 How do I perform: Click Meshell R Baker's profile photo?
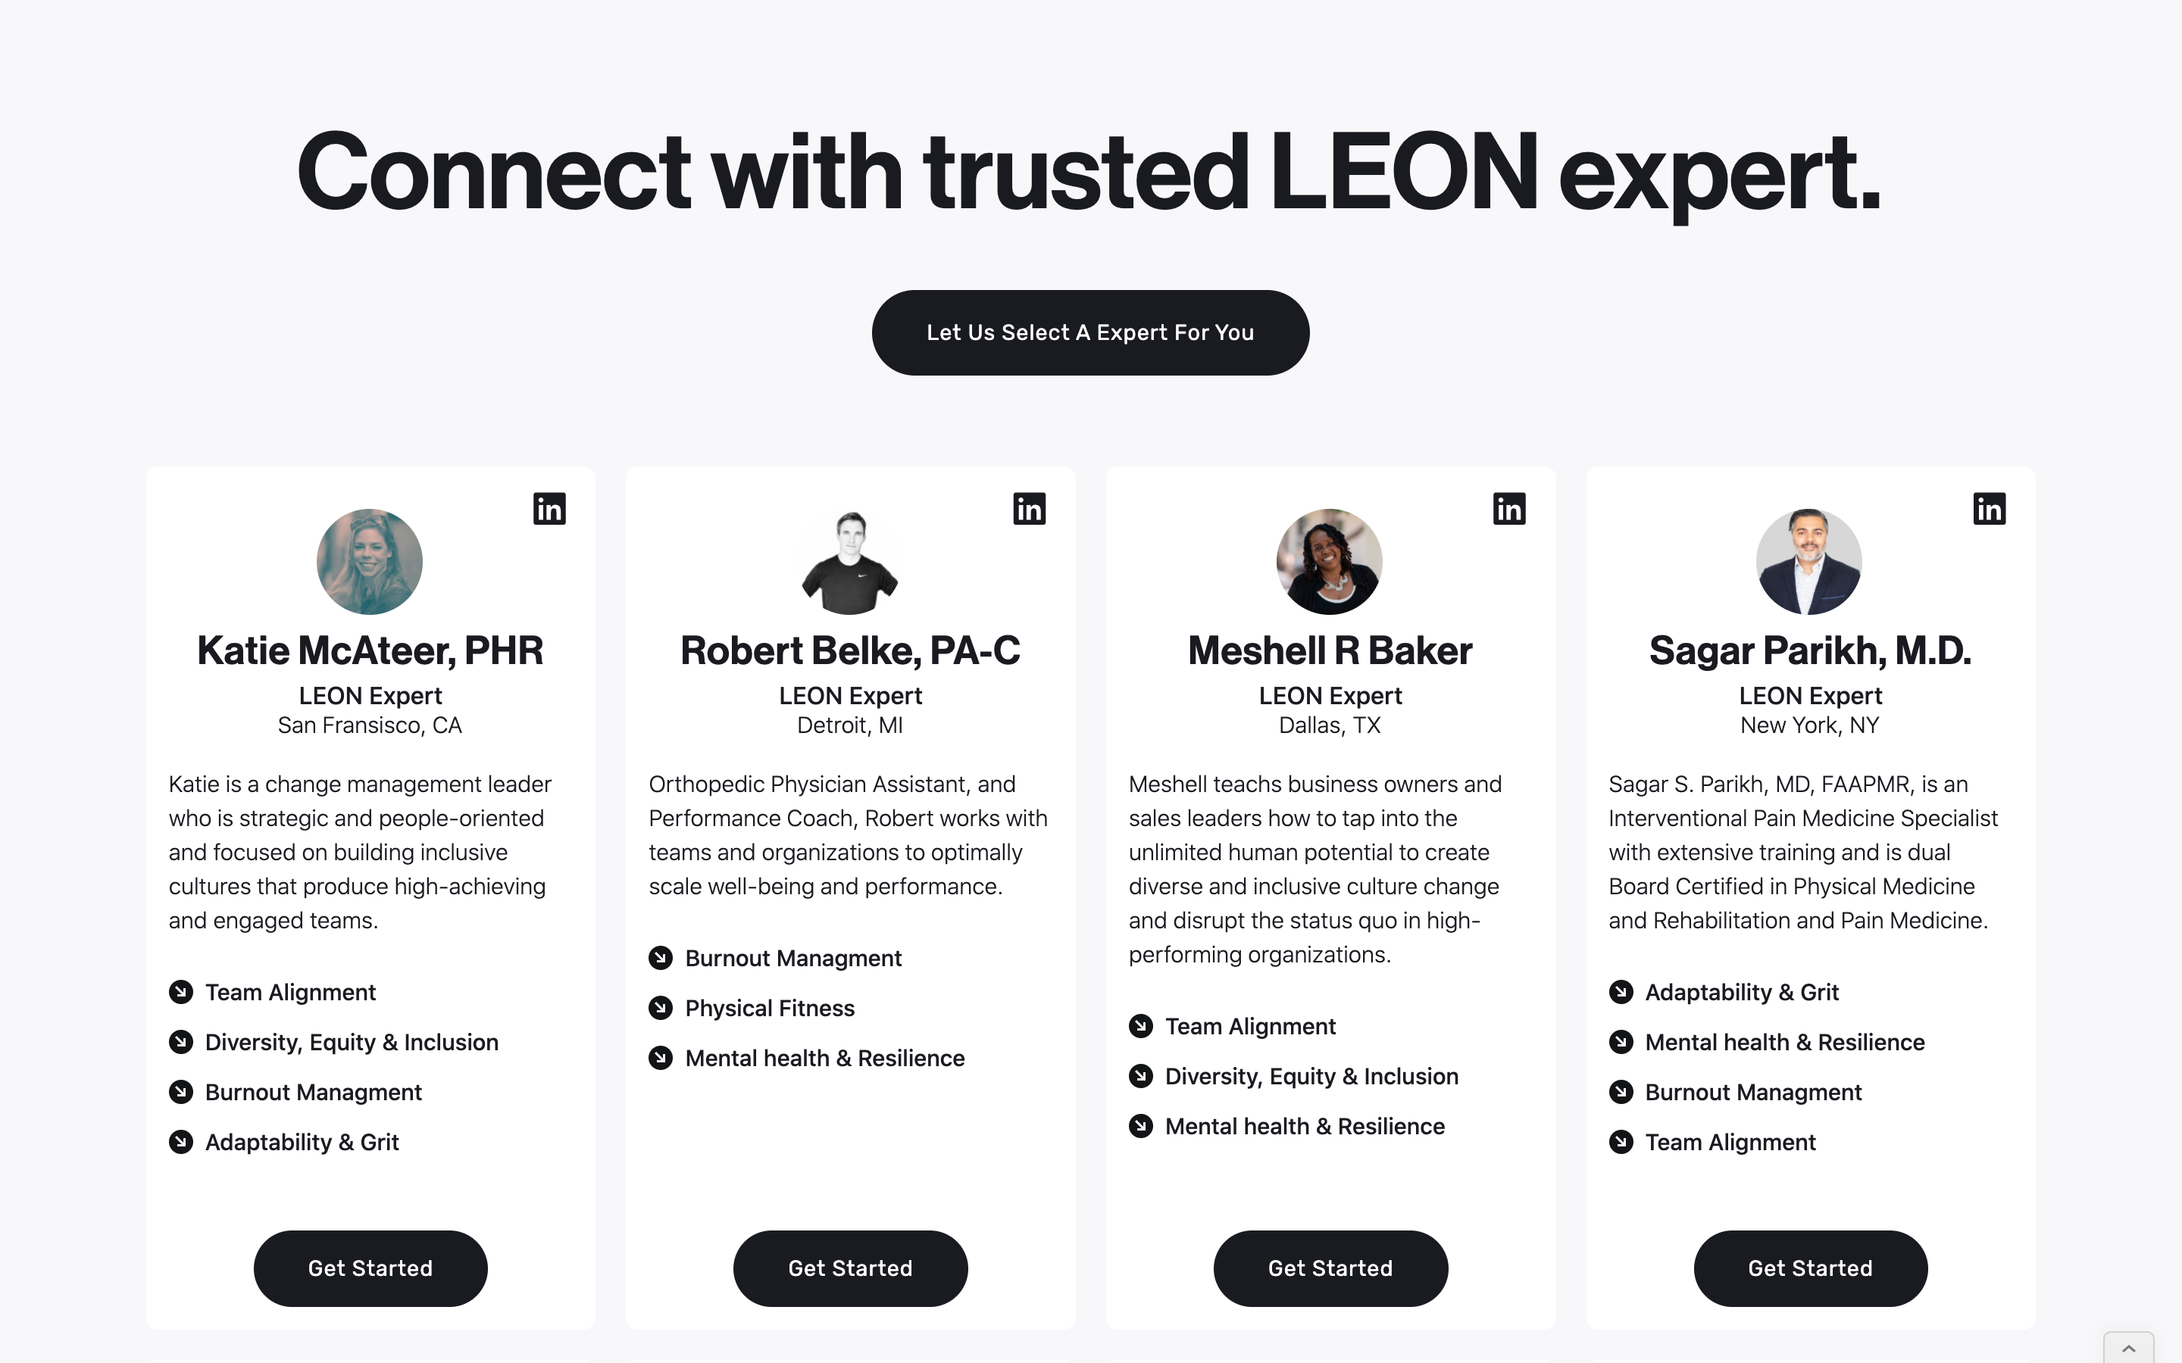click(x=1330, y=562)
